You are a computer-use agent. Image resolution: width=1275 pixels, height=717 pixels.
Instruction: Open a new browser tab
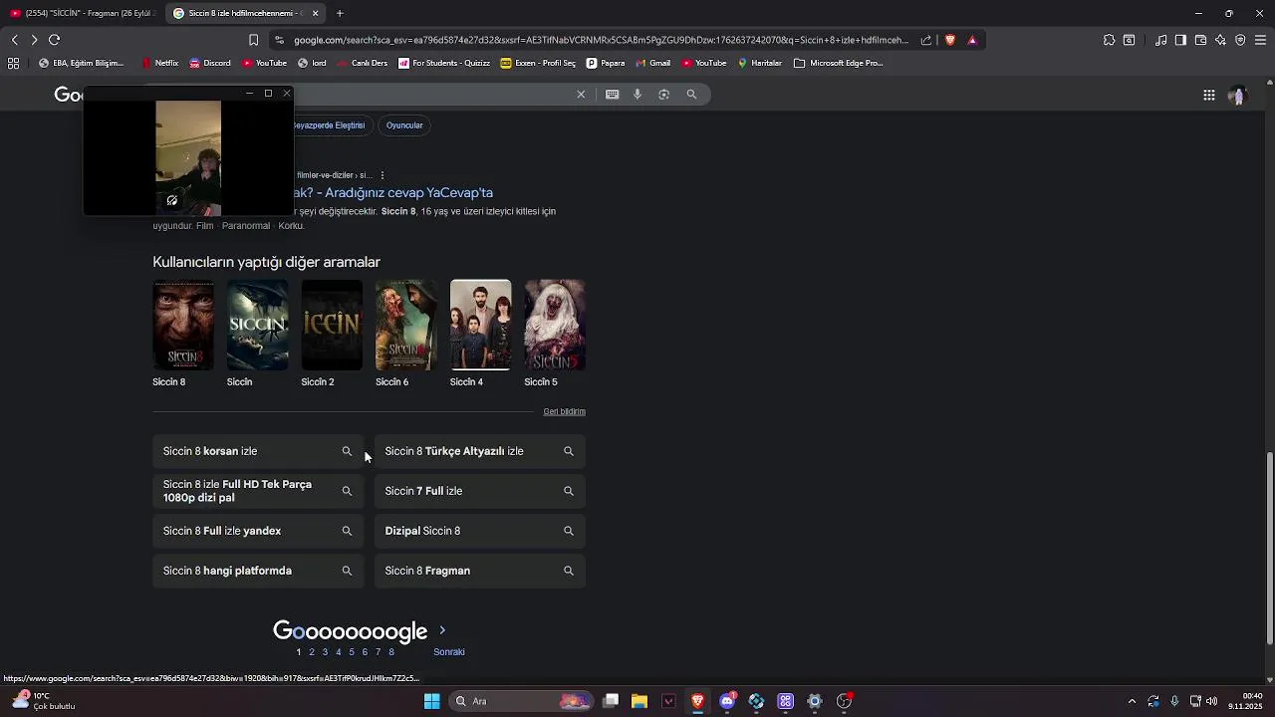point(340,13)
